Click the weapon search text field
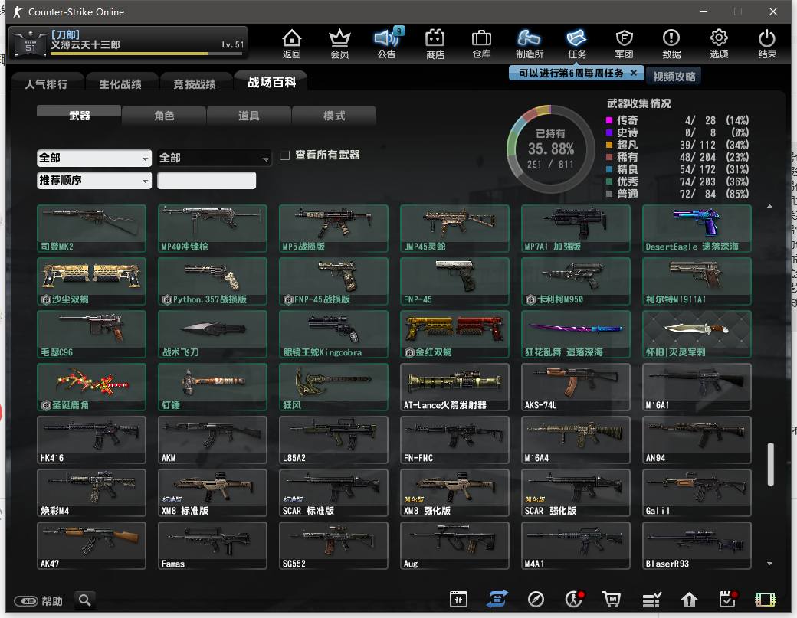Image resolution: width=797 pixels, height=618 pixels. coord(206,180)
